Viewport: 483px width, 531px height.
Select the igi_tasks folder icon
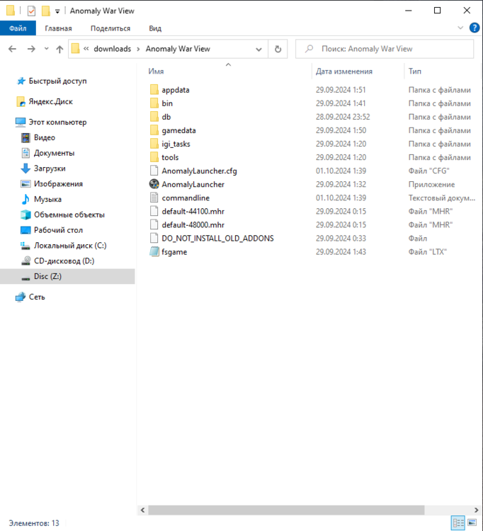154,144
